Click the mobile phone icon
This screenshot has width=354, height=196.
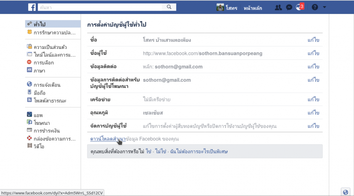(29, 92)
